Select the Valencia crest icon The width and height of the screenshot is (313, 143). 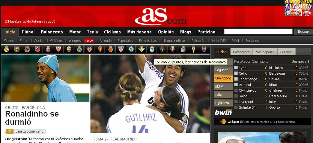90,49
